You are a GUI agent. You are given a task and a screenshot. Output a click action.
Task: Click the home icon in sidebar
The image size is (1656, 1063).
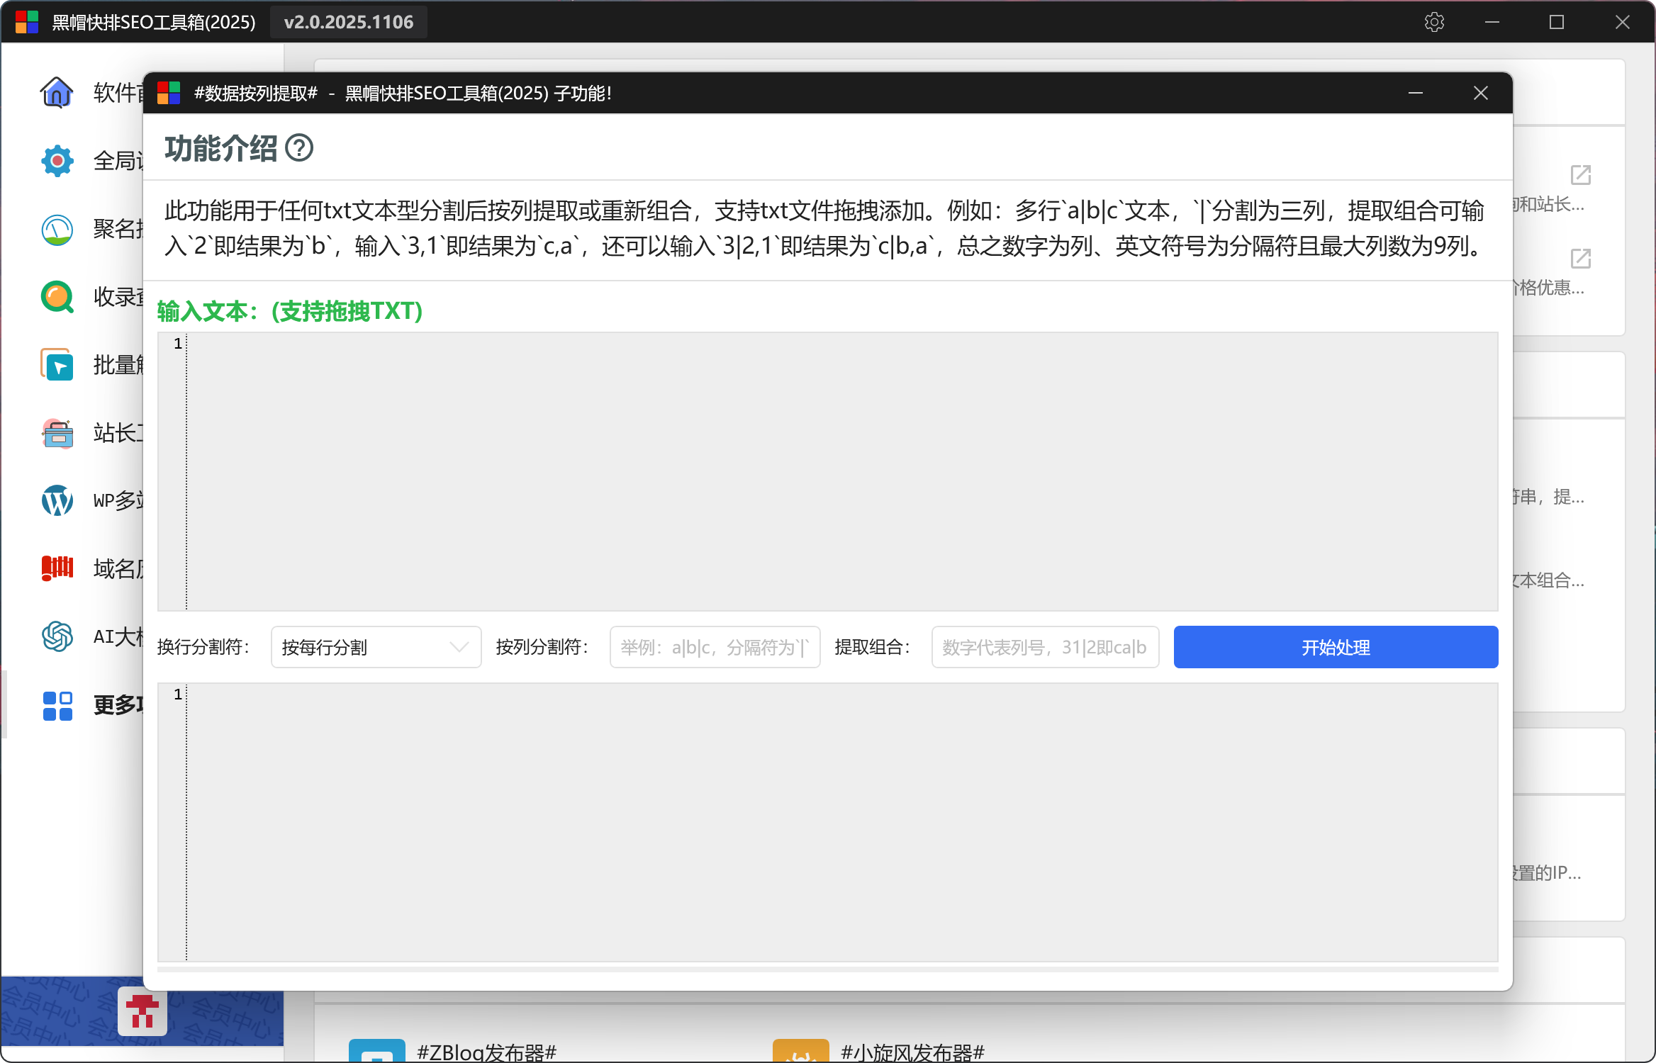(x=57, y=92)
